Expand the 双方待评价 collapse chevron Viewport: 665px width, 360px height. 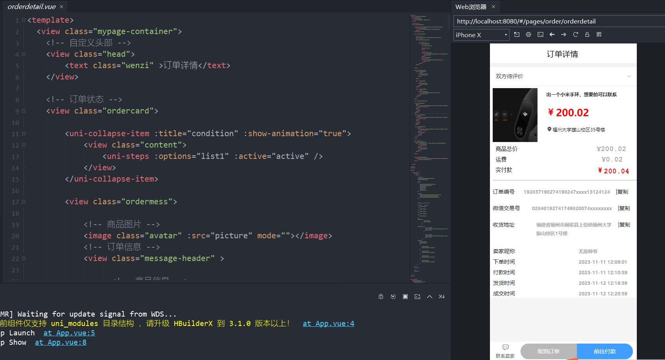tap(629, 76)
